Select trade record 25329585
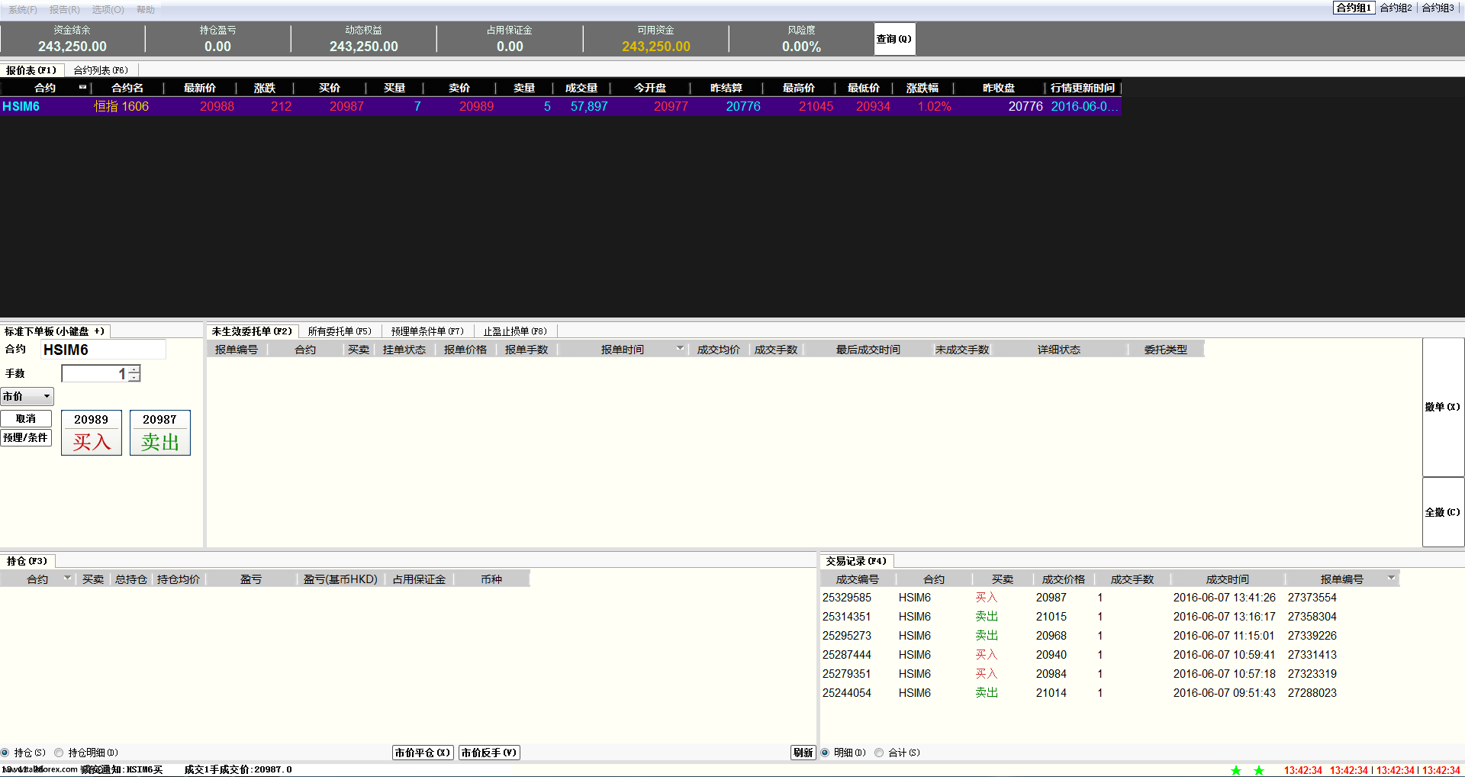 [1109, 598]
